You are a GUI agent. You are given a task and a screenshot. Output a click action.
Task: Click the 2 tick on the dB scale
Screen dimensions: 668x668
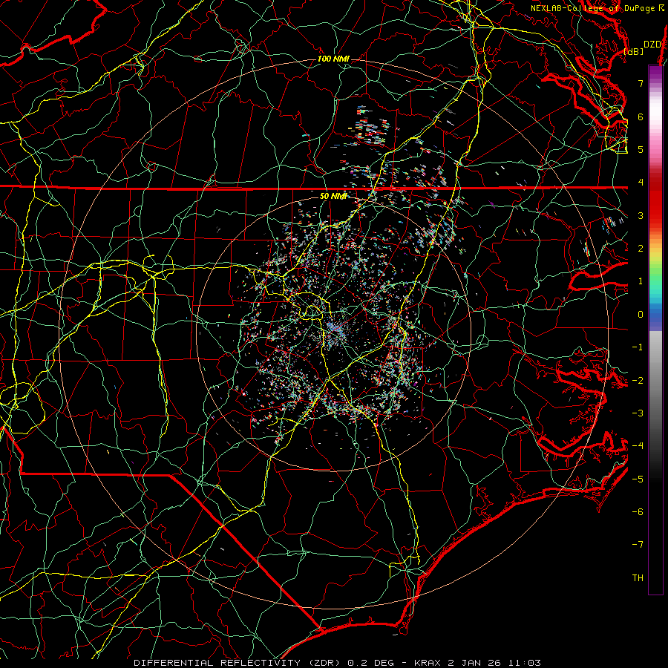641,249
